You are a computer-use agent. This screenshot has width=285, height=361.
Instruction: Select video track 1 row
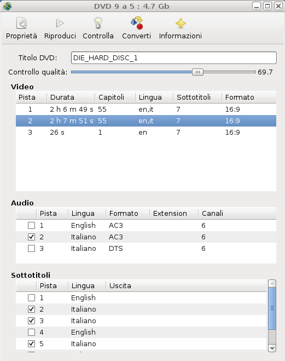click(x=146, y=110)
